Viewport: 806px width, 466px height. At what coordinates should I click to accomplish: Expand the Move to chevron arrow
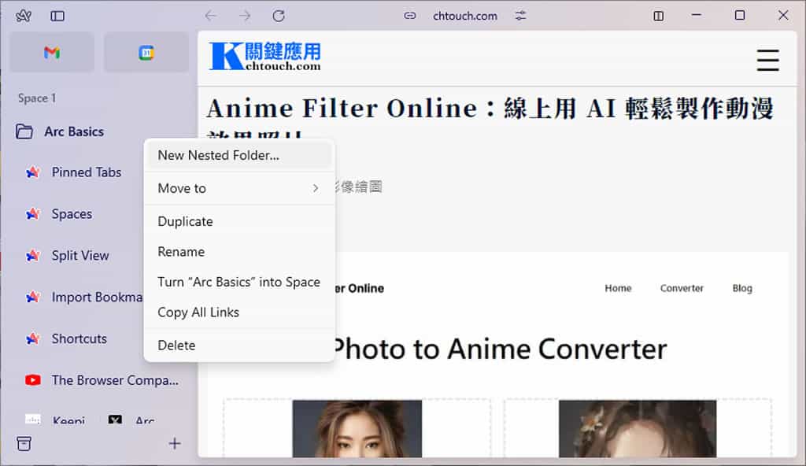click(x=316, y=188)
